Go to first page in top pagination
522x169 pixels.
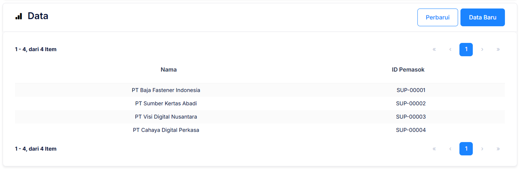(x=434, y=49)
